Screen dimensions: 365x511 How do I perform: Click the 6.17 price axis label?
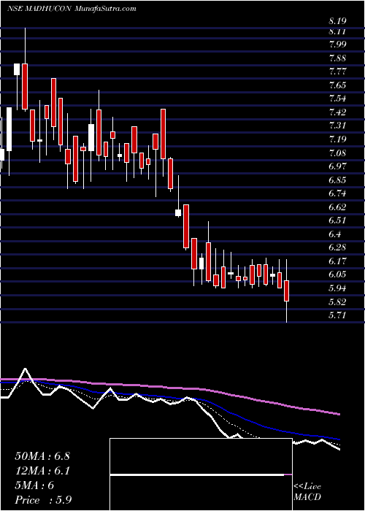[337, 261]
